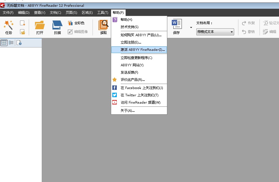Click the 编辑图像 edit image icon
This screenshot has width=279, height=182.
pyautogui.click(x=70, y=32)
